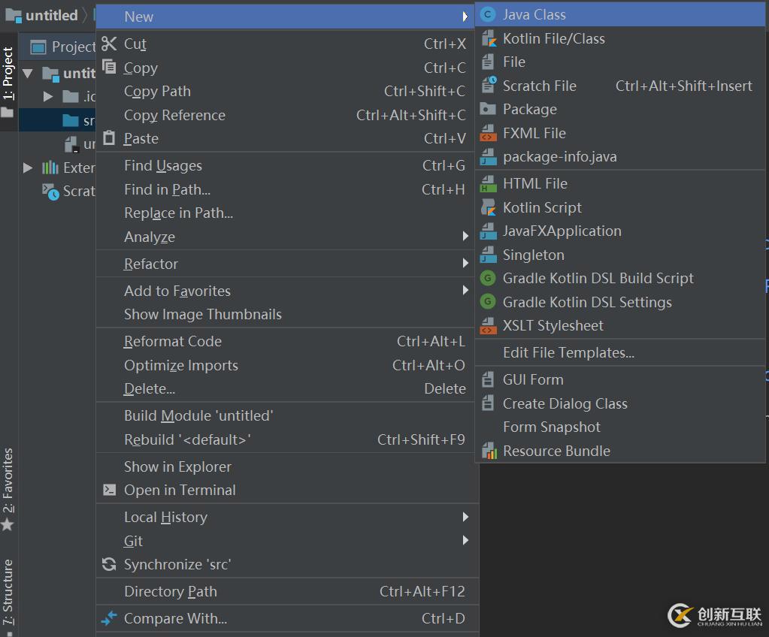Expand the Refactor submenu arrow

(x=465, y=264)
